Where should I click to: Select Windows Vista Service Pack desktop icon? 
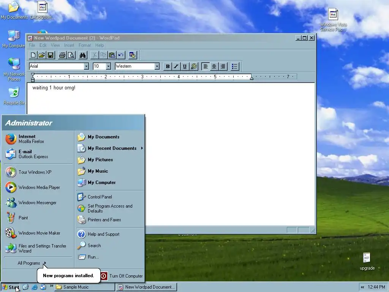(x=333, y=20)
